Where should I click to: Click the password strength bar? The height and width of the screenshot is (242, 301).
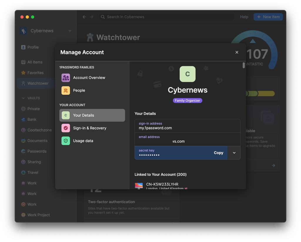(x=260, y=94)
